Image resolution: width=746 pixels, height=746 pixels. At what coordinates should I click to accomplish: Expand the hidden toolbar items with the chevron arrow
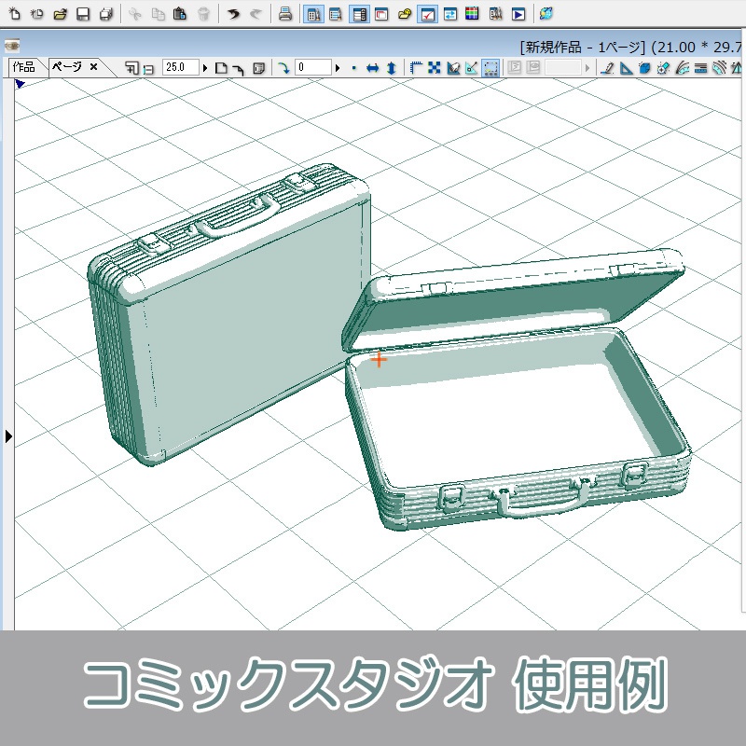[587, 67]
